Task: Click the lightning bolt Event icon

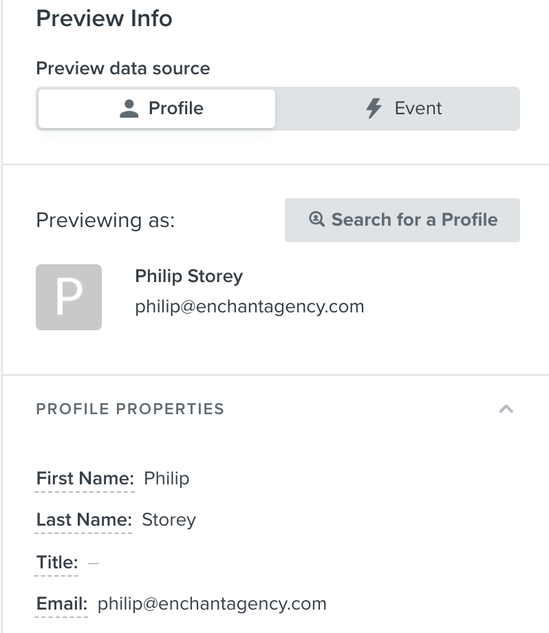Action: 374,109
